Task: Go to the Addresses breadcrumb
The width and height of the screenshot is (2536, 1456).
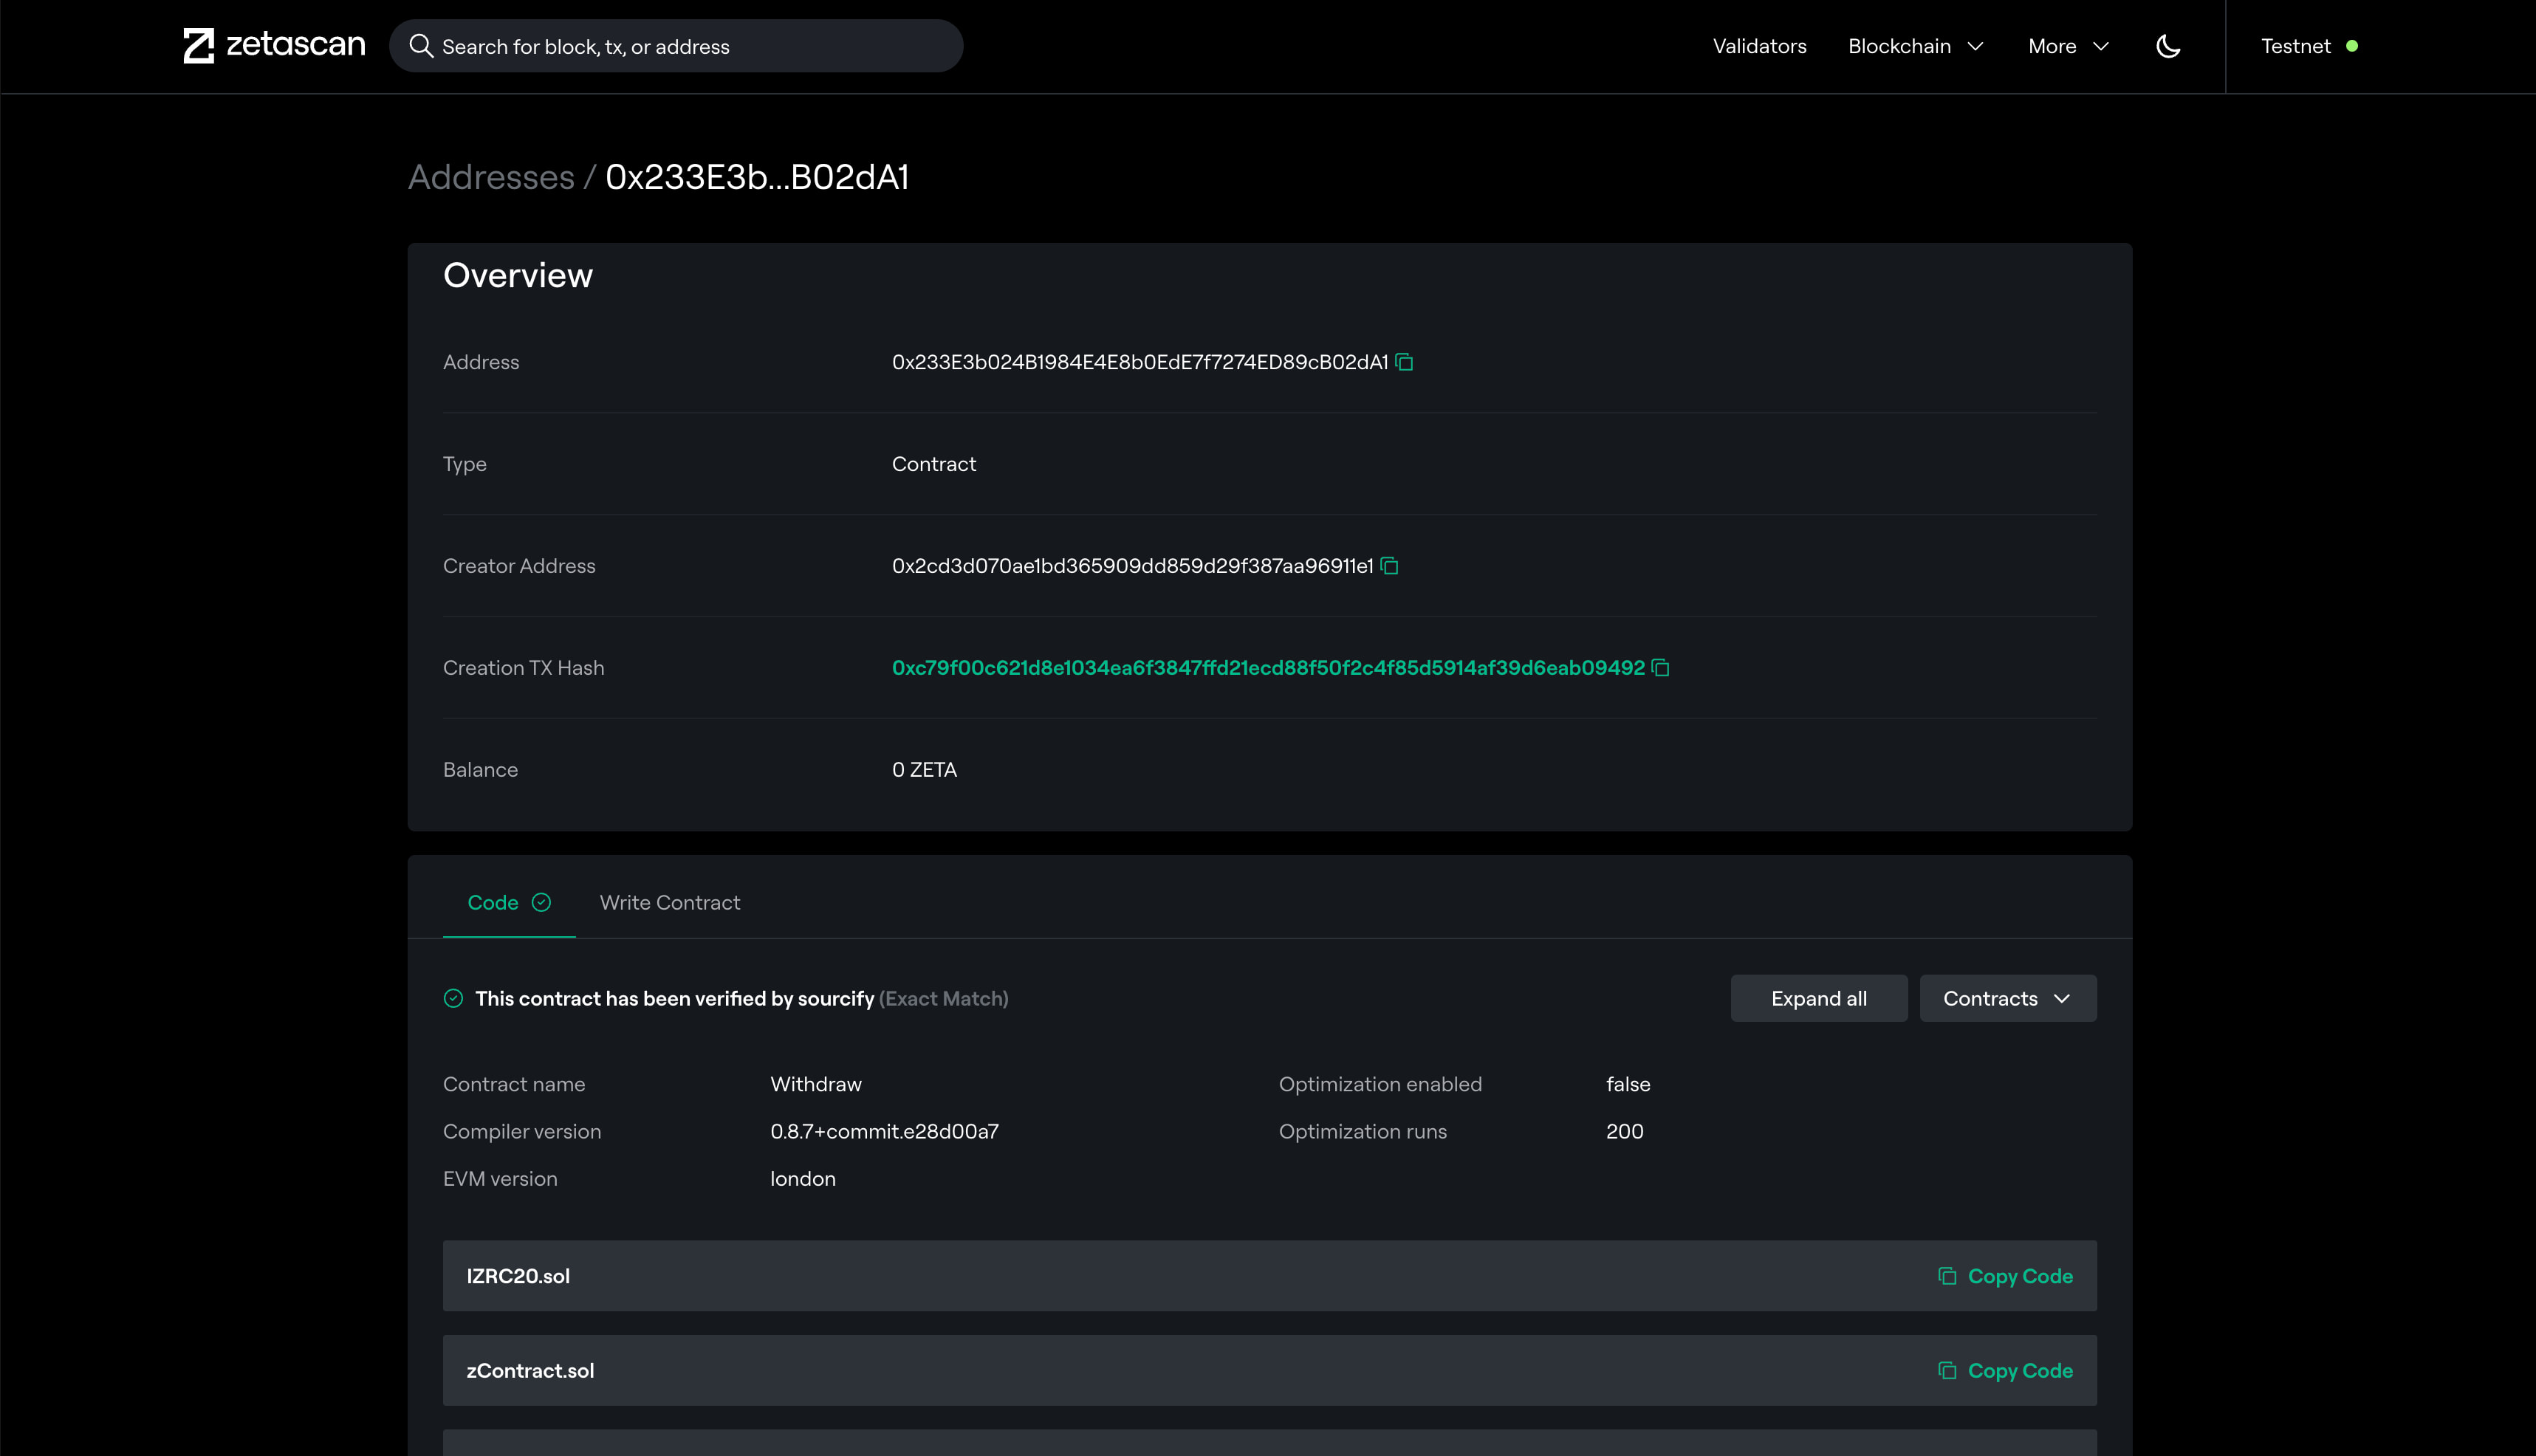Action: point(490,177)
